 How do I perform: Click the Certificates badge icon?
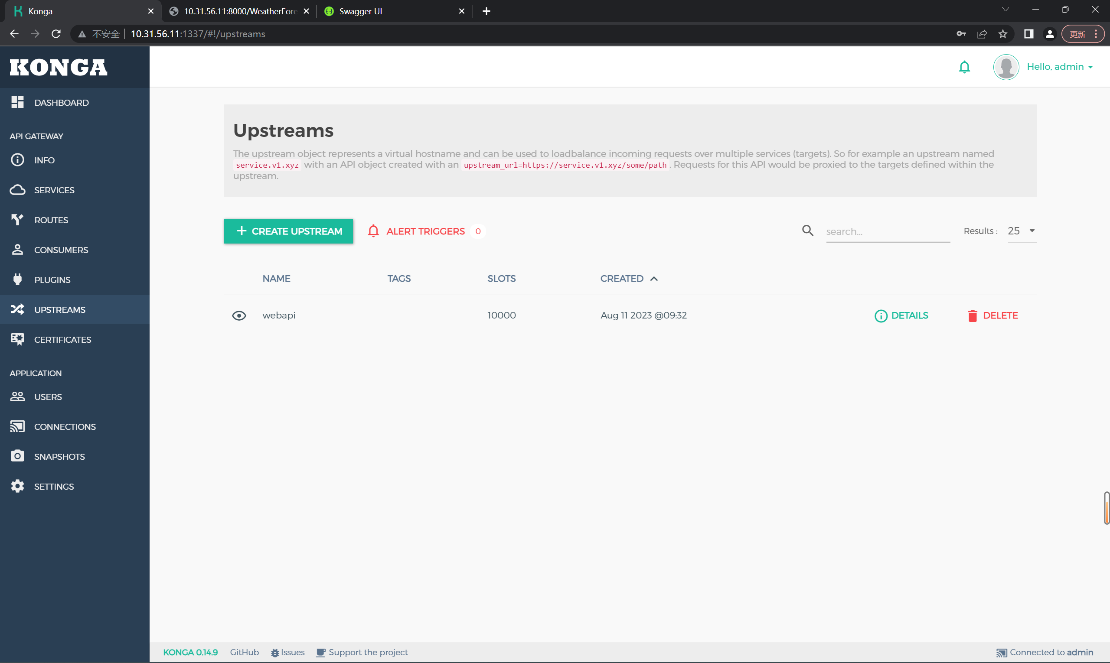(17, 339)
